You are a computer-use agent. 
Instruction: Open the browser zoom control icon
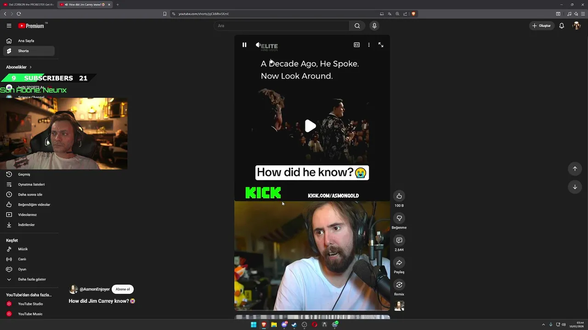[397, 14]
